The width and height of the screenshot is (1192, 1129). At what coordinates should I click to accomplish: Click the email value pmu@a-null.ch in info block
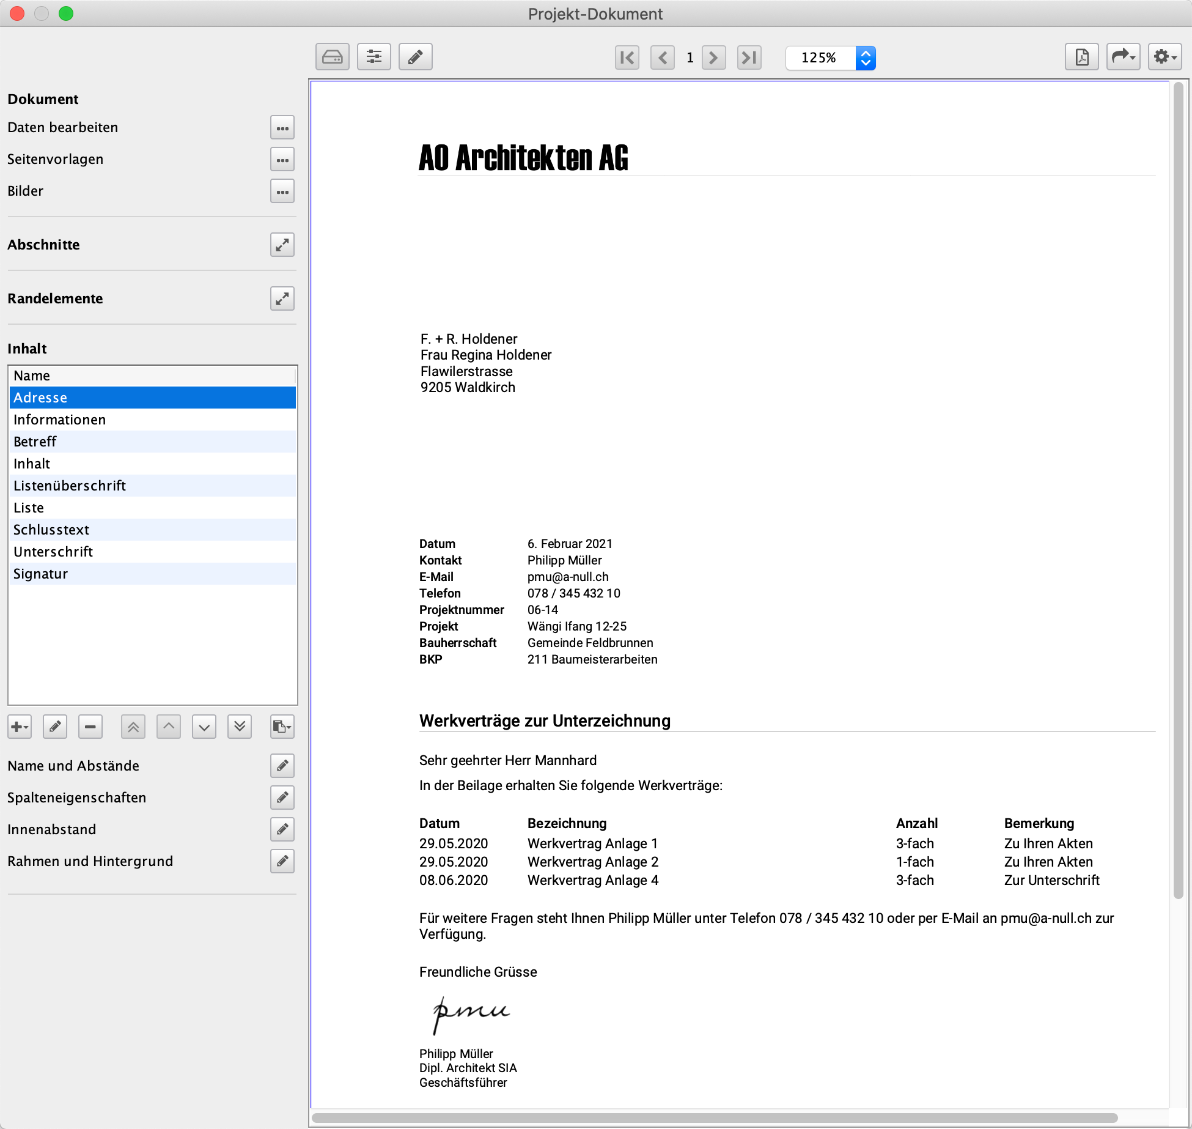pos(568,577)
